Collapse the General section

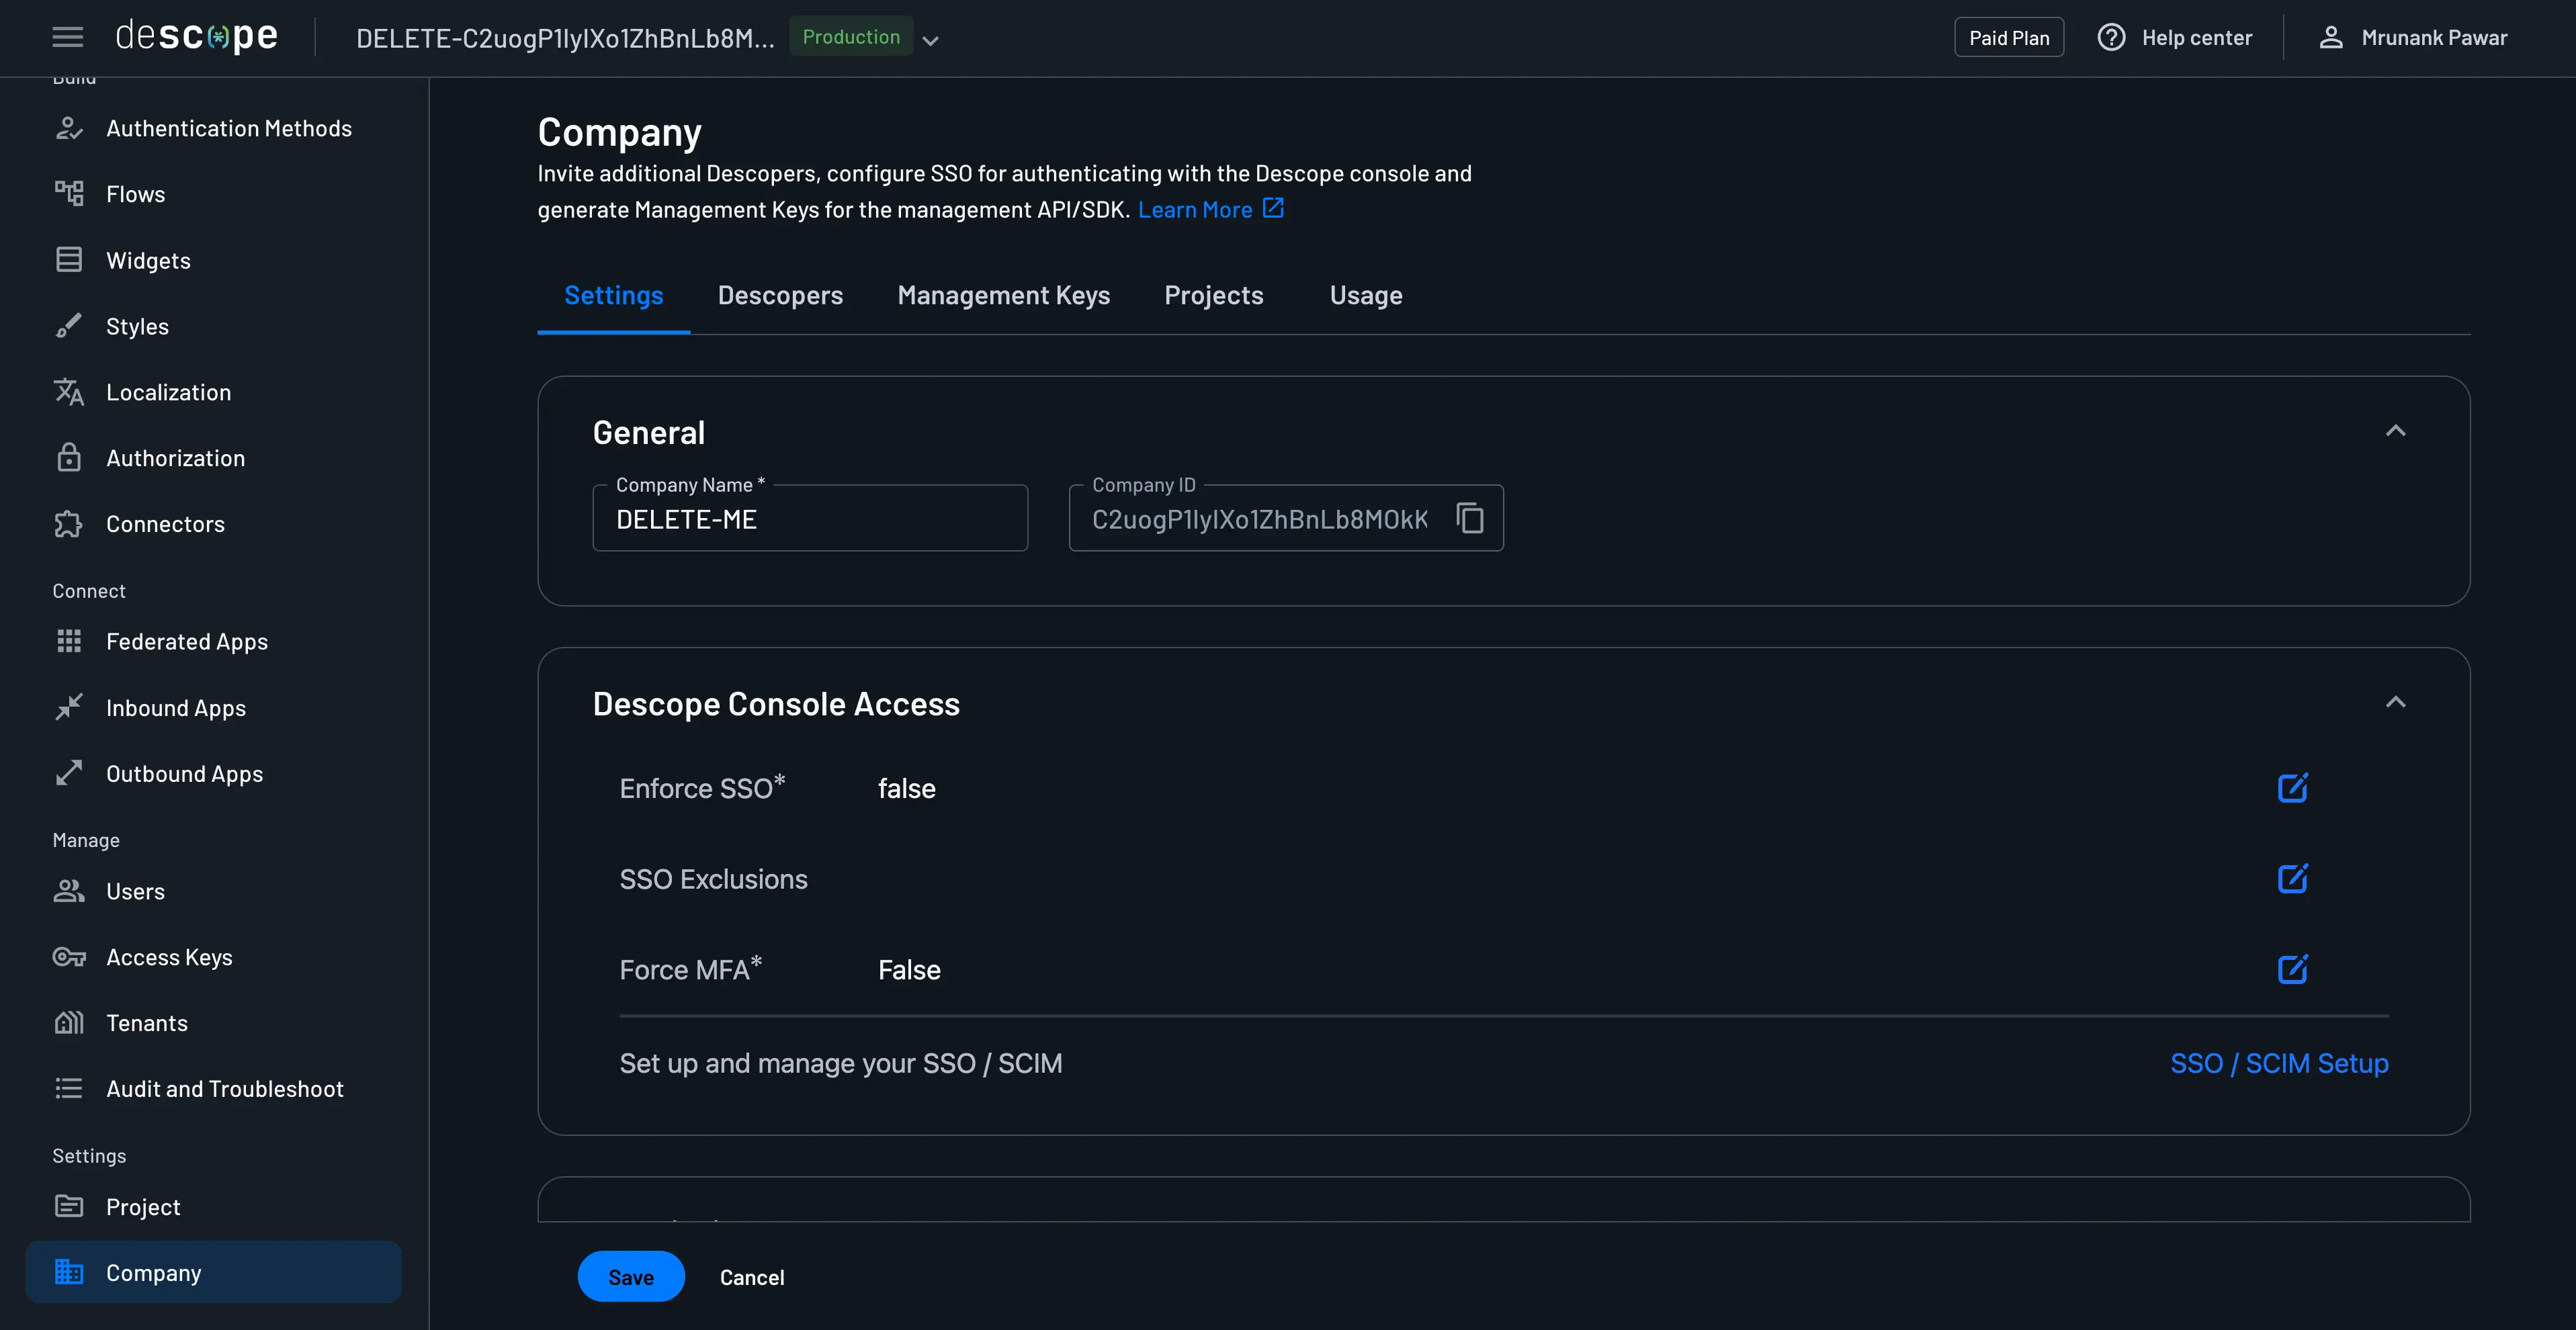2395,431
